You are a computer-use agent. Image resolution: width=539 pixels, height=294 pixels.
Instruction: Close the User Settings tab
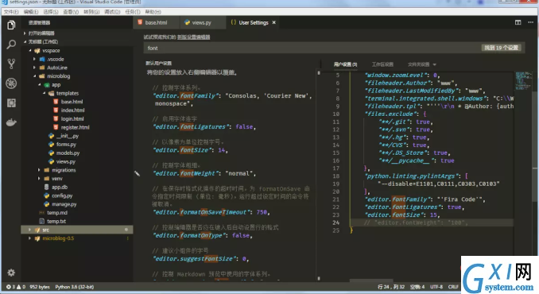point(274,22)
